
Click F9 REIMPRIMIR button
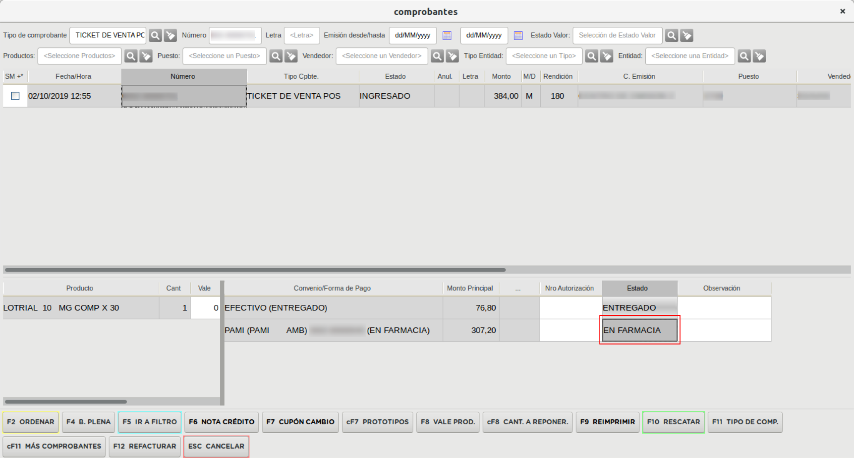pyautogui.click(x=608, y=422)
